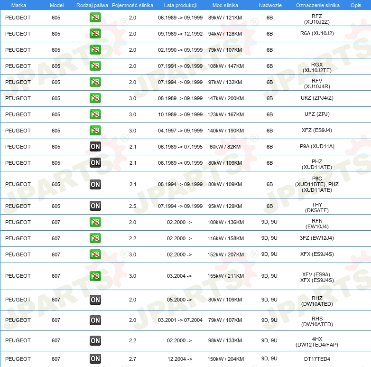Click power value 98kW / 133KM

[x=225, y=340]
